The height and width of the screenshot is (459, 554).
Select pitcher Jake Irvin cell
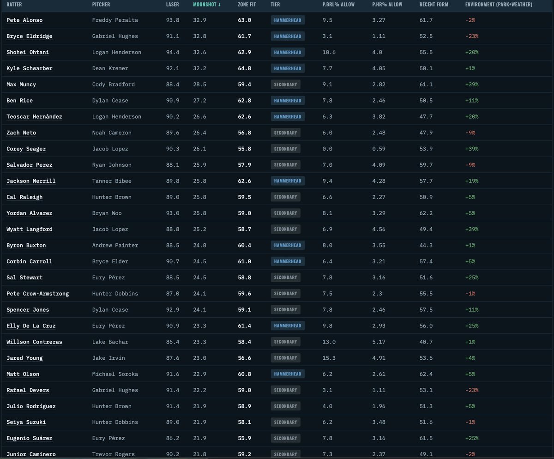point(108,358)
